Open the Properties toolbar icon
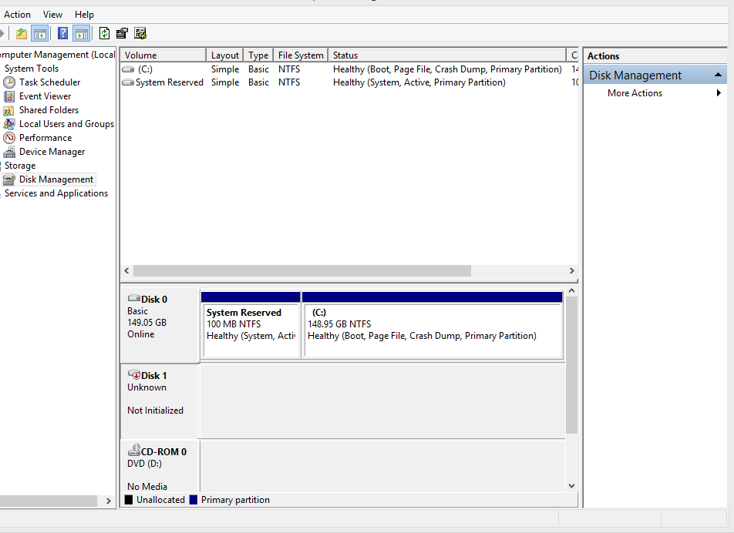The image size is (734, 533). tap(122, 34)
